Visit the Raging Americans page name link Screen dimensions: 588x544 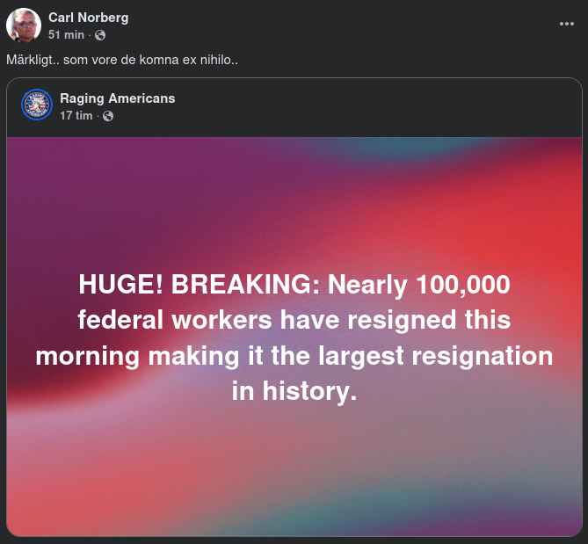(x=117, y=98)
